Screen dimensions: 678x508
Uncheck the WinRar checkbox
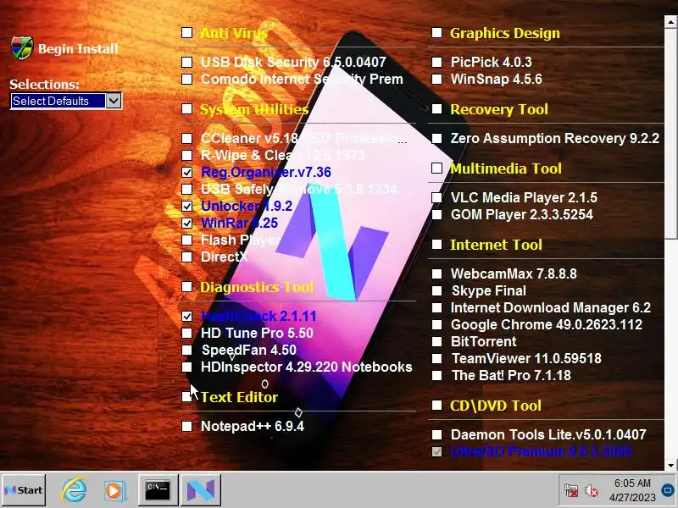point(186,223)
